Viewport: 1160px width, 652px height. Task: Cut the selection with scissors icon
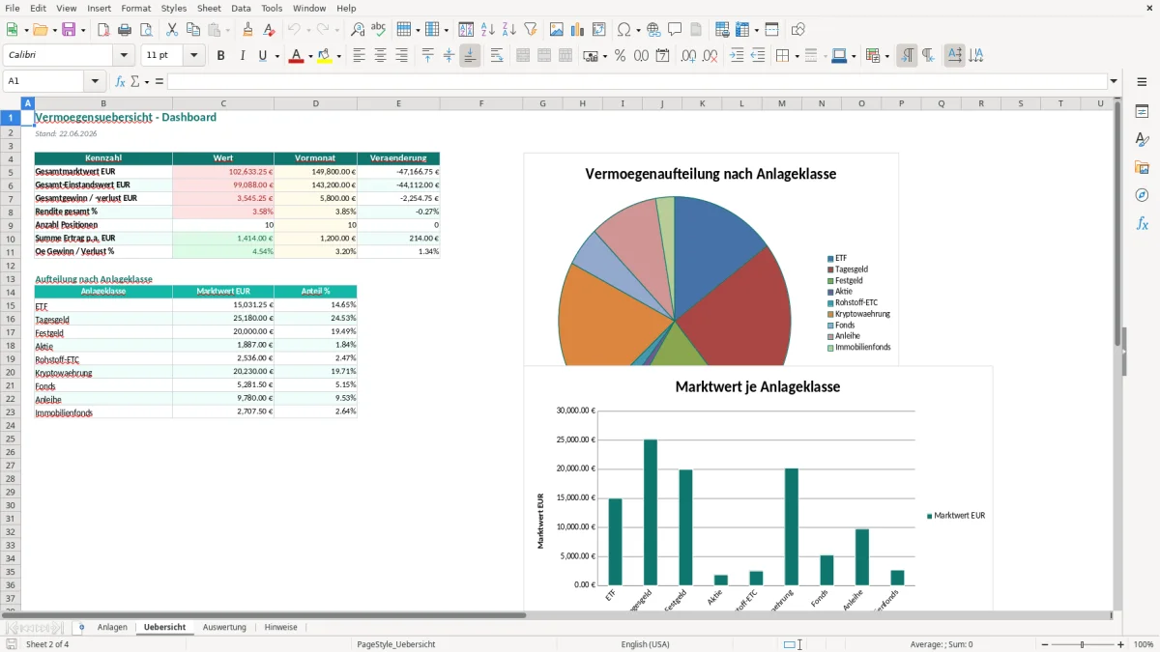(x=172, y=29)
